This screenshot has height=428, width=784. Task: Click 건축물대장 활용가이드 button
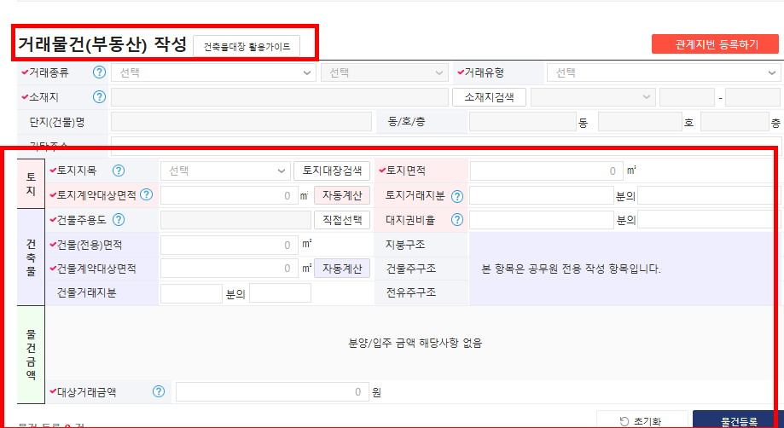[x=247, y=48]
